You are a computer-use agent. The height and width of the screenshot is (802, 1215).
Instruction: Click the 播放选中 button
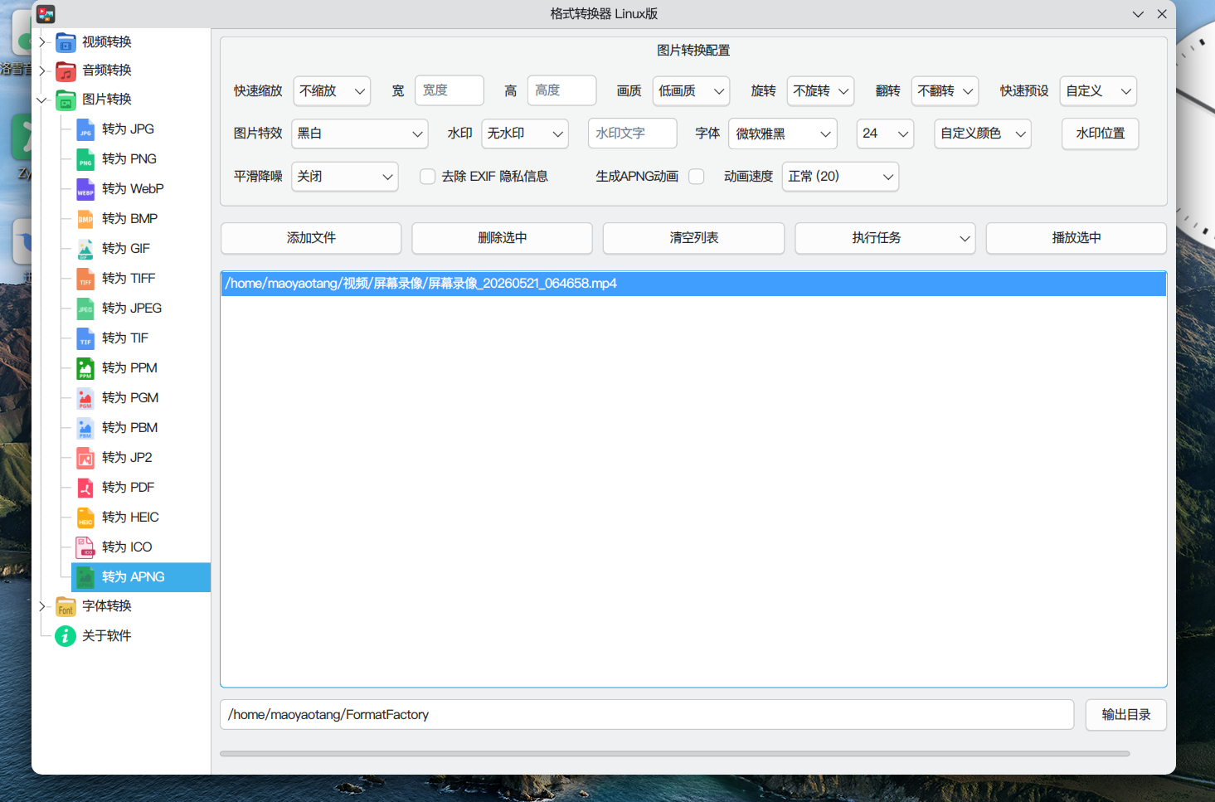click(1076, 238)
